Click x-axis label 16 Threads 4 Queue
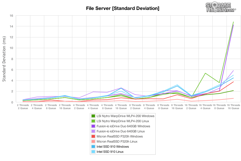The height and width of the screenshot is (161, 241). pyautogui.click(x=205, y=107)
